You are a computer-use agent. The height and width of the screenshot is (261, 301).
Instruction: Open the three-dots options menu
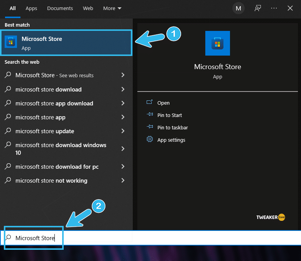(x=274, y=8)
